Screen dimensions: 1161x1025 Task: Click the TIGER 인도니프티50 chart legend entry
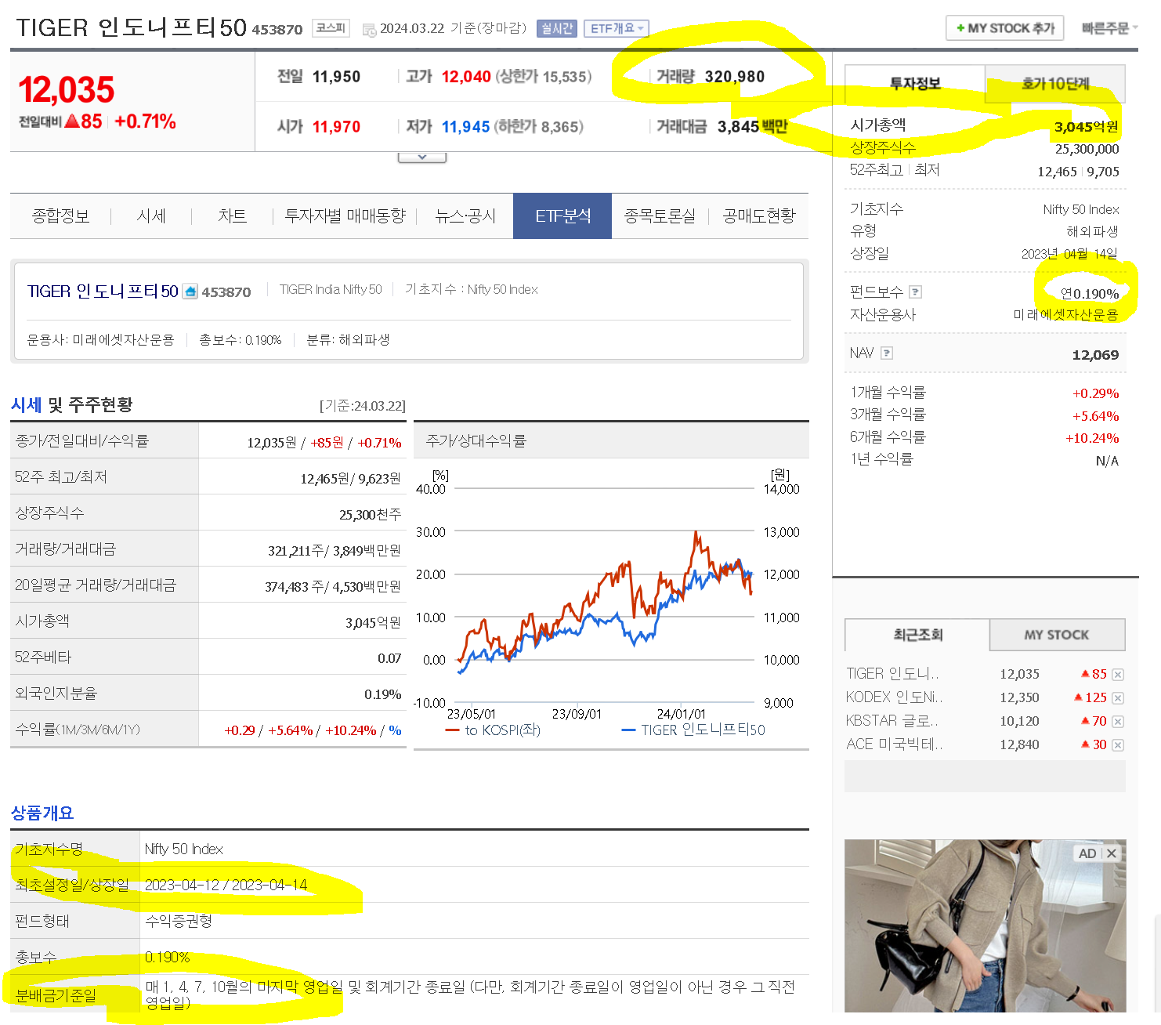tap(694, 730)
